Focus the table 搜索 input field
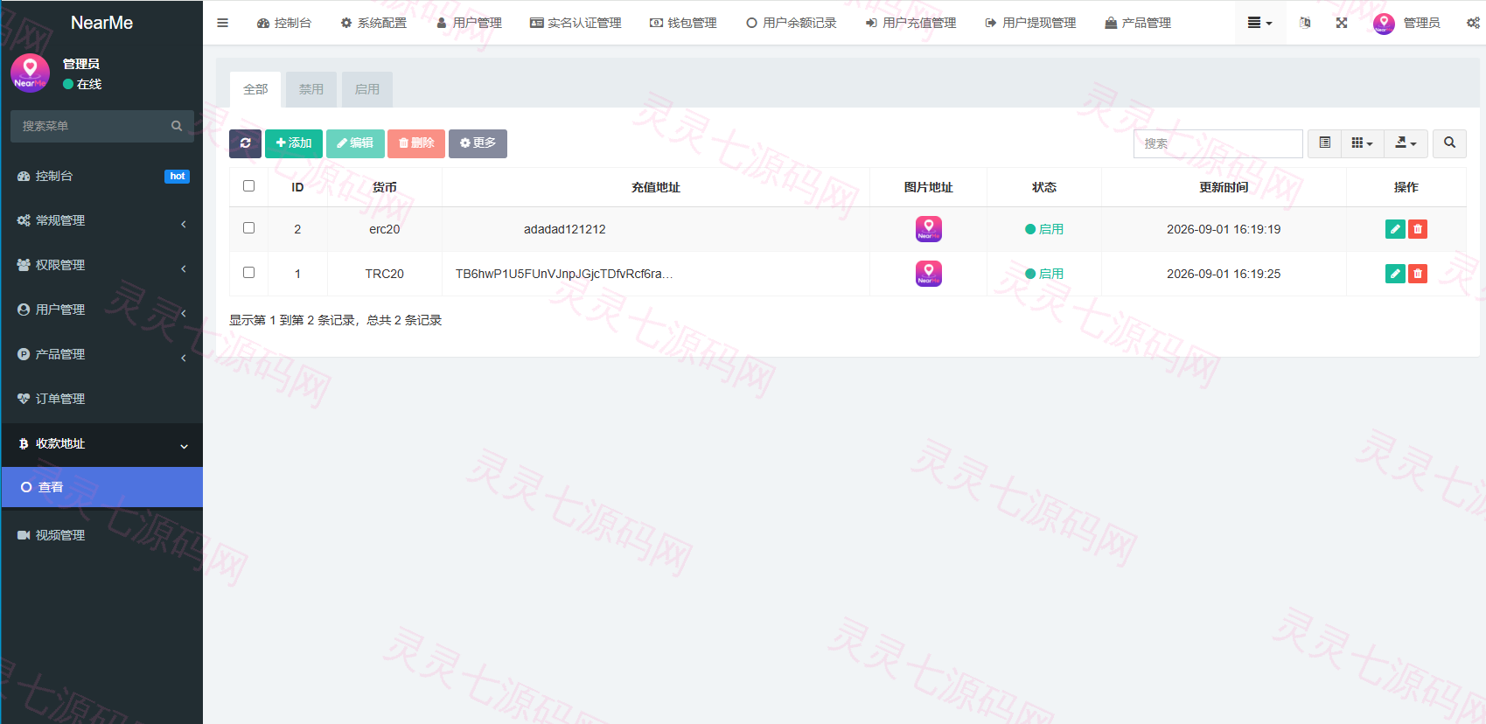Screen dimensions: 1486x724 click(x=1218, y=143)
